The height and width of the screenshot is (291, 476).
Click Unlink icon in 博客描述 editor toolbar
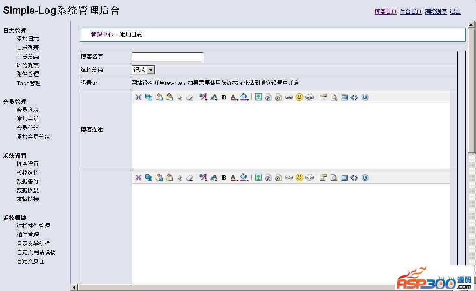[x=310, y=97]
